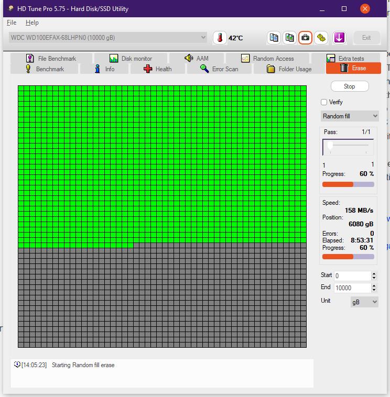Click the '42°C' temperature reading

236,38
